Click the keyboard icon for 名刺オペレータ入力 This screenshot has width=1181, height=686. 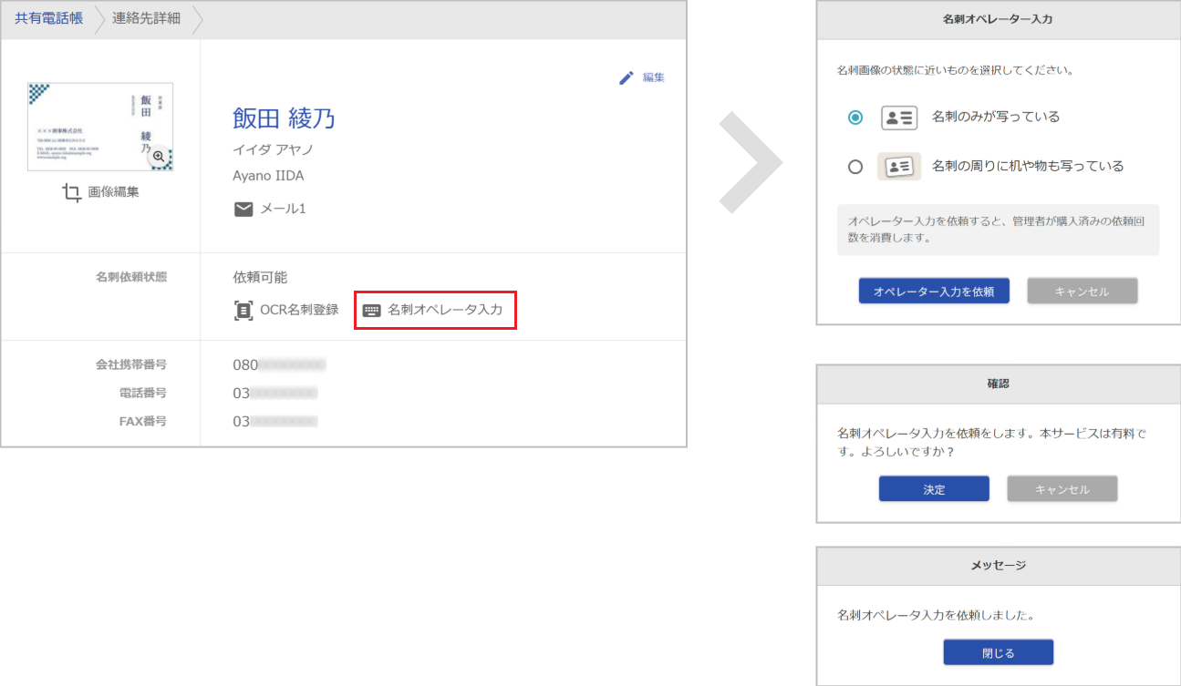point(371,311)
